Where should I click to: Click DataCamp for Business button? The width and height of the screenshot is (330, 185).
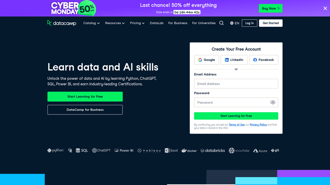pyautogui.click(x=85, y=110)
